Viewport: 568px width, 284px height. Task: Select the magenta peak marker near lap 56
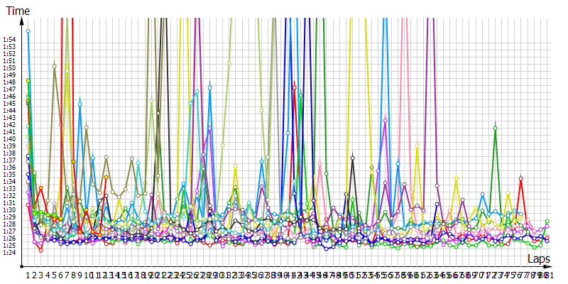385,121
